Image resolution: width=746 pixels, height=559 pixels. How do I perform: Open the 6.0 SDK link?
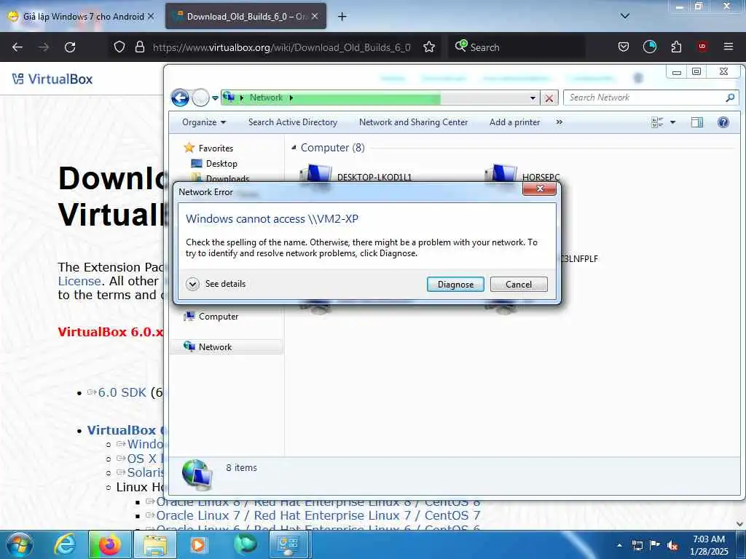[122, 392]
